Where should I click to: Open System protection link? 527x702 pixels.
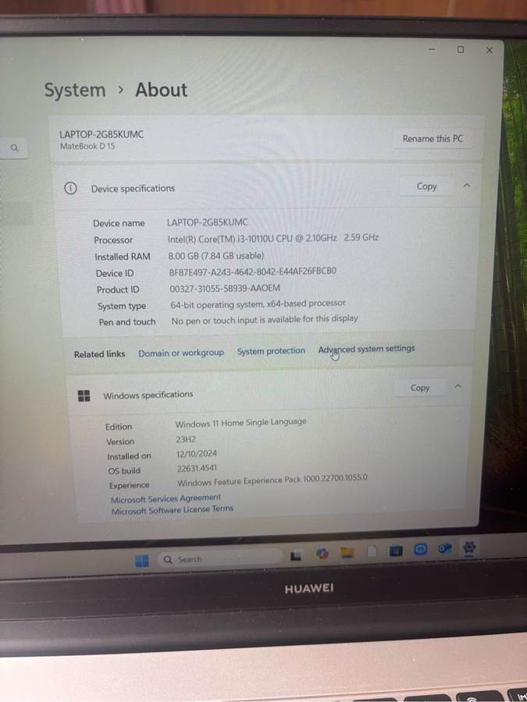coord(271,351)
